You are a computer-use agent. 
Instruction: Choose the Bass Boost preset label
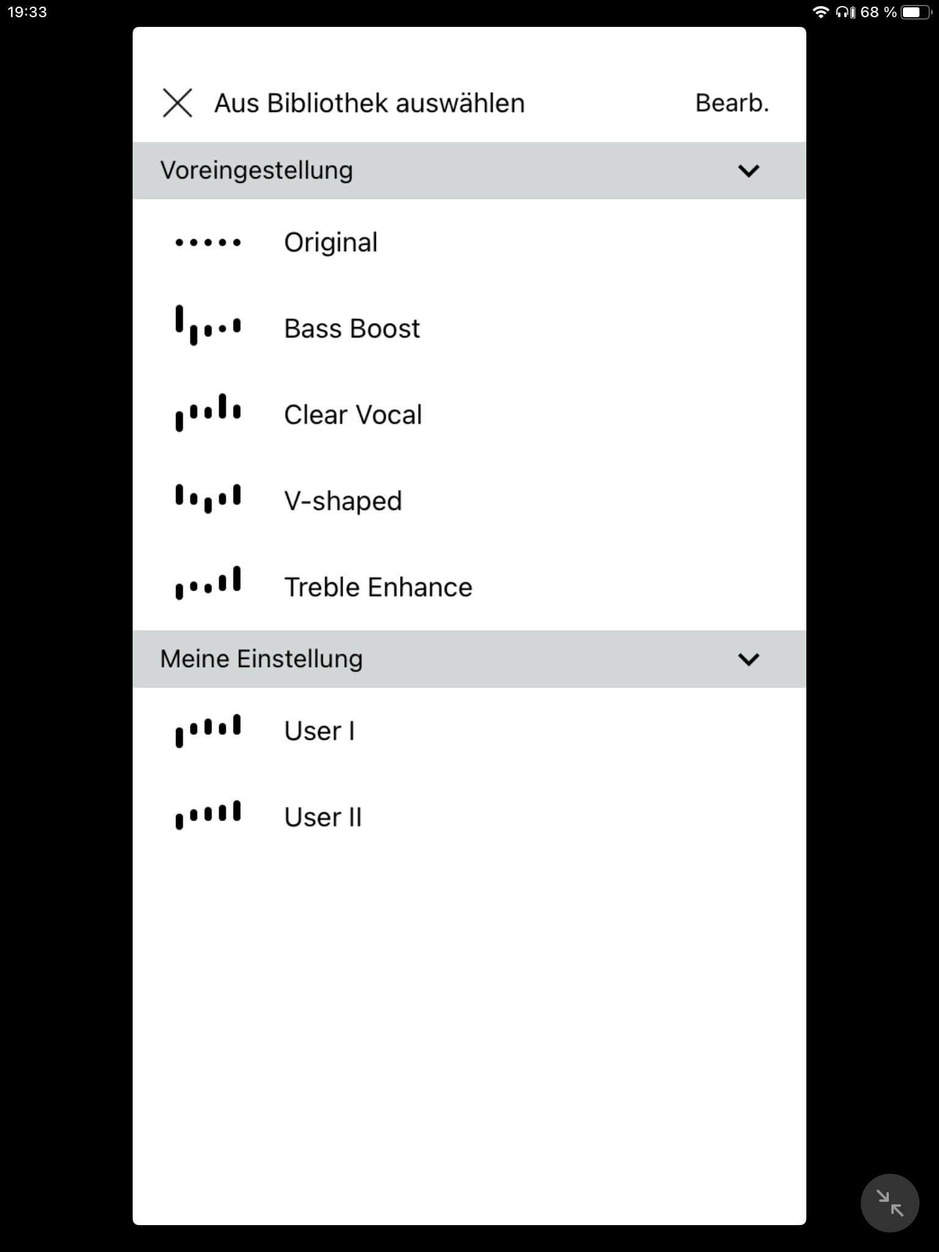[x=352, y=329]
